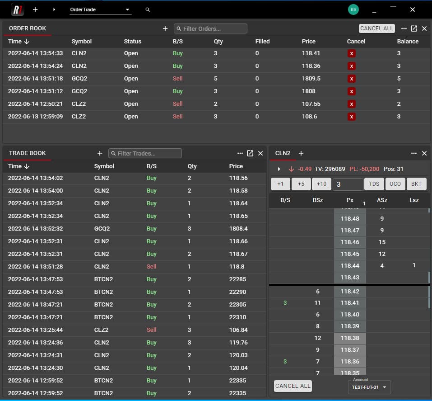Click the ASz column header in ladder
This screenshot has width=432, height=401.
(x=382, y=200)
